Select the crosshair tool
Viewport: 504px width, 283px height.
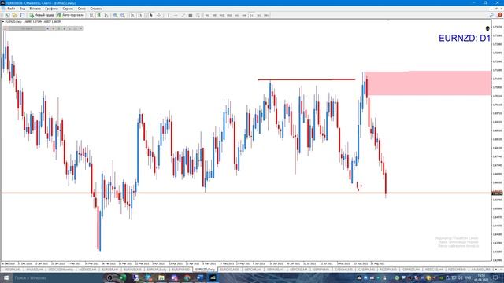(159, 15)
